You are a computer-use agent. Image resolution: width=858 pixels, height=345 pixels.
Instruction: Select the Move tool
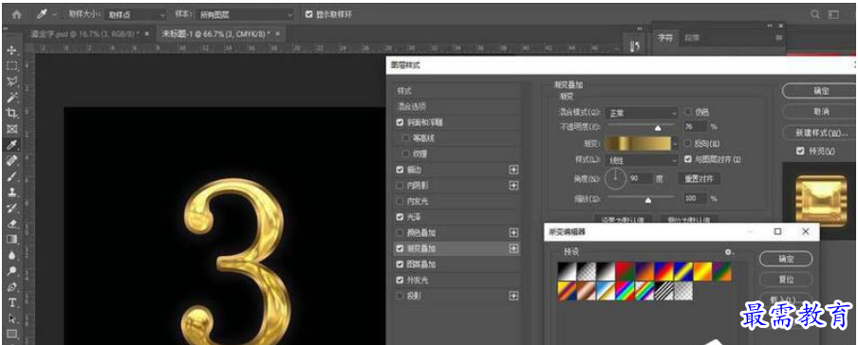11,50
